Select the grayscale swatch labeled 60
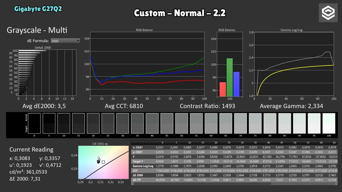342x192 pixels. [211, 123]
